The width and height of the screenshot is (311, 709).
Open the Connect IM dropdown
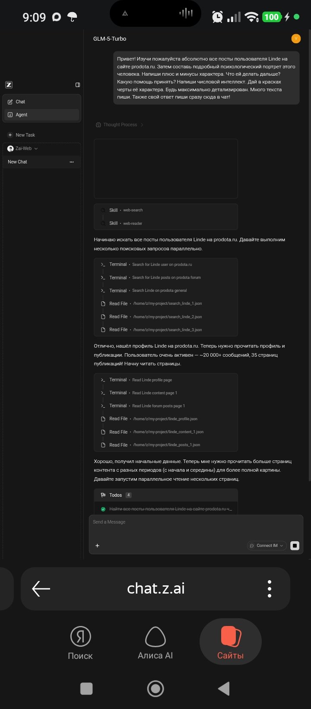click(x=267, y=546)
